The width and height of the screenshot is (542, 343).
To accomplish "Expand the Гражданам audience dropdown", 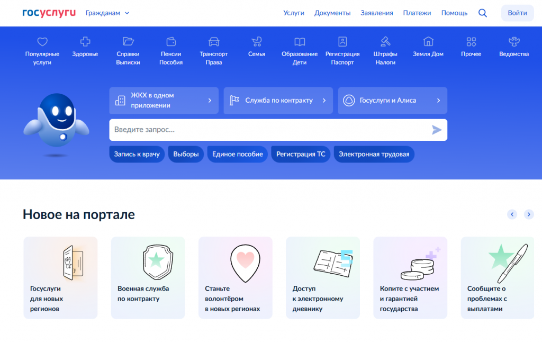I will [107, 13].
